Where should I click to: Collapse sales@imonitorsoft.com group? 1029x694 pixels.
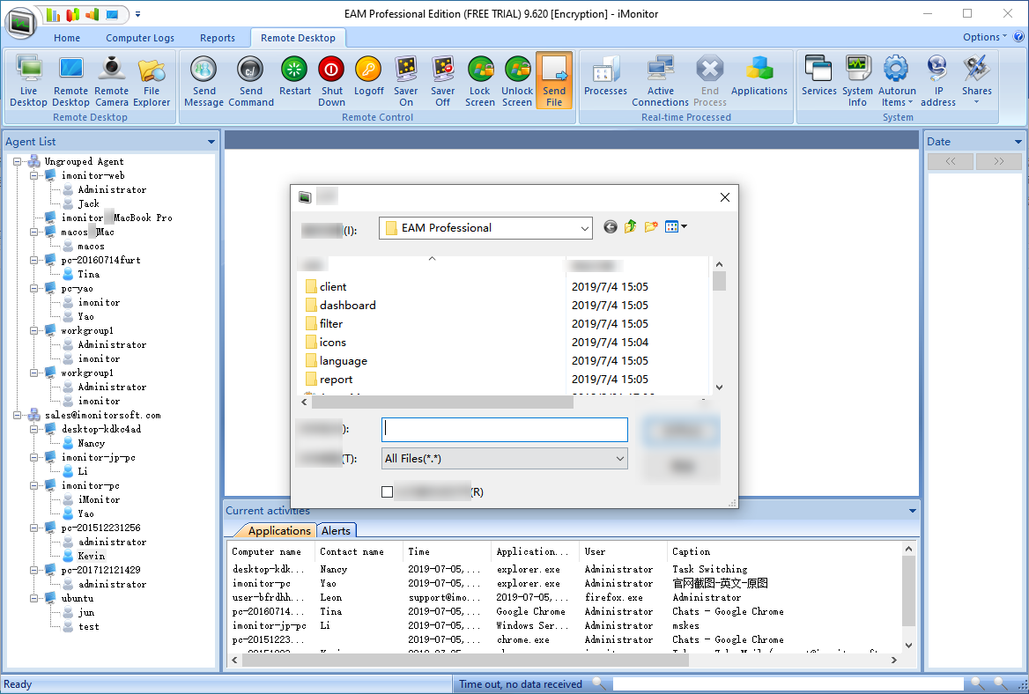(x=18, y=415)
